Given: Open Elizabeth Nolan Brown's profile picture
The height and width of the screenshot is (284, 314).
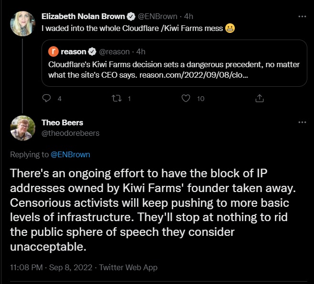Looking at the screenshot, I should (23, 23).
